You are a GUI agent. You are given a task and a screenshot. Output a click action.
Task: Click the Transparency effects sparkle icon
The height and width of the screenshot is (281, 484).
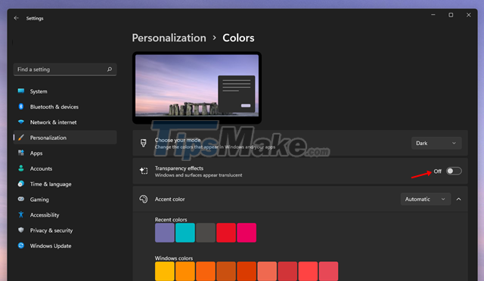[144, 171]
